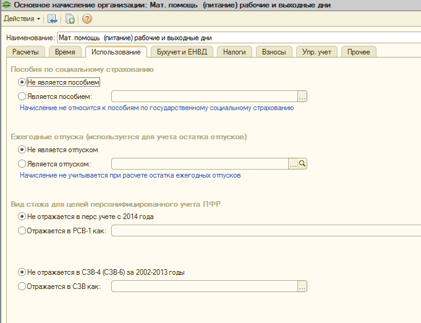Switch to the Время tab

[66, 52]
